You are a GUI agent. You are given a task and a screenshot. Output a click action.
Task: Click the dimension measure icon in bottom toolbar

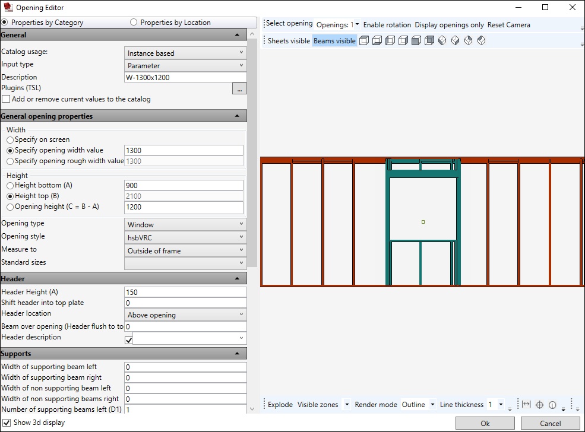526,405
